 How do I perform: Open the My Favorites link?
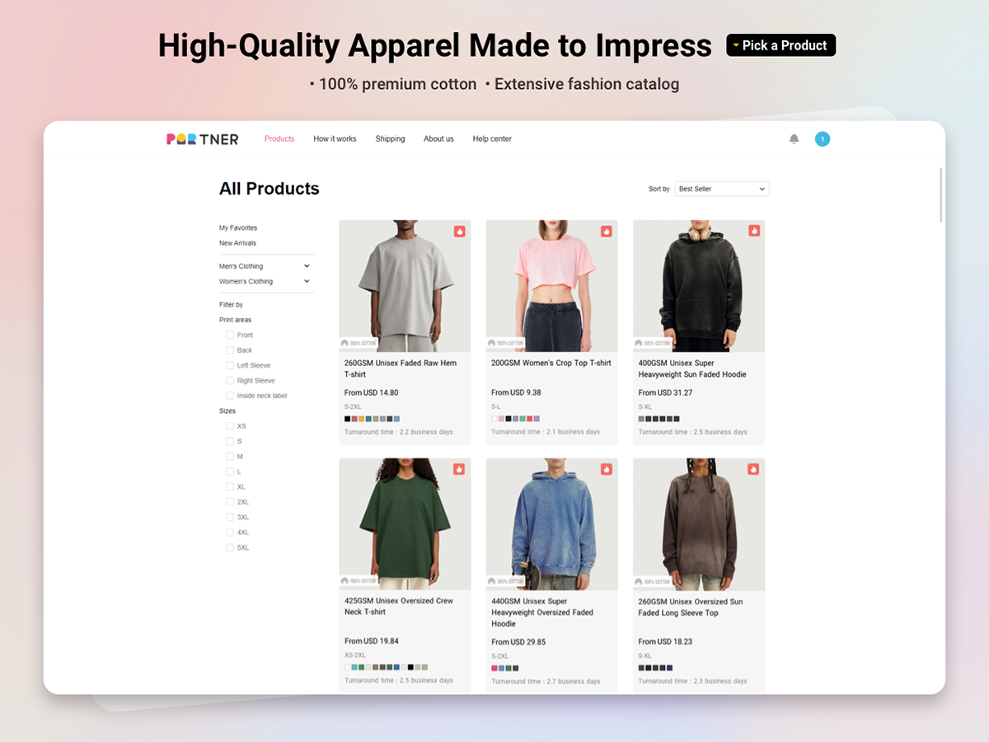[x=238, y=228]
